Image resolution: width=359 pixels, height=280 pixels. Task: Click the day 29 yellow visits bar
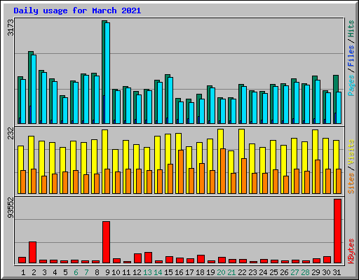316,145
